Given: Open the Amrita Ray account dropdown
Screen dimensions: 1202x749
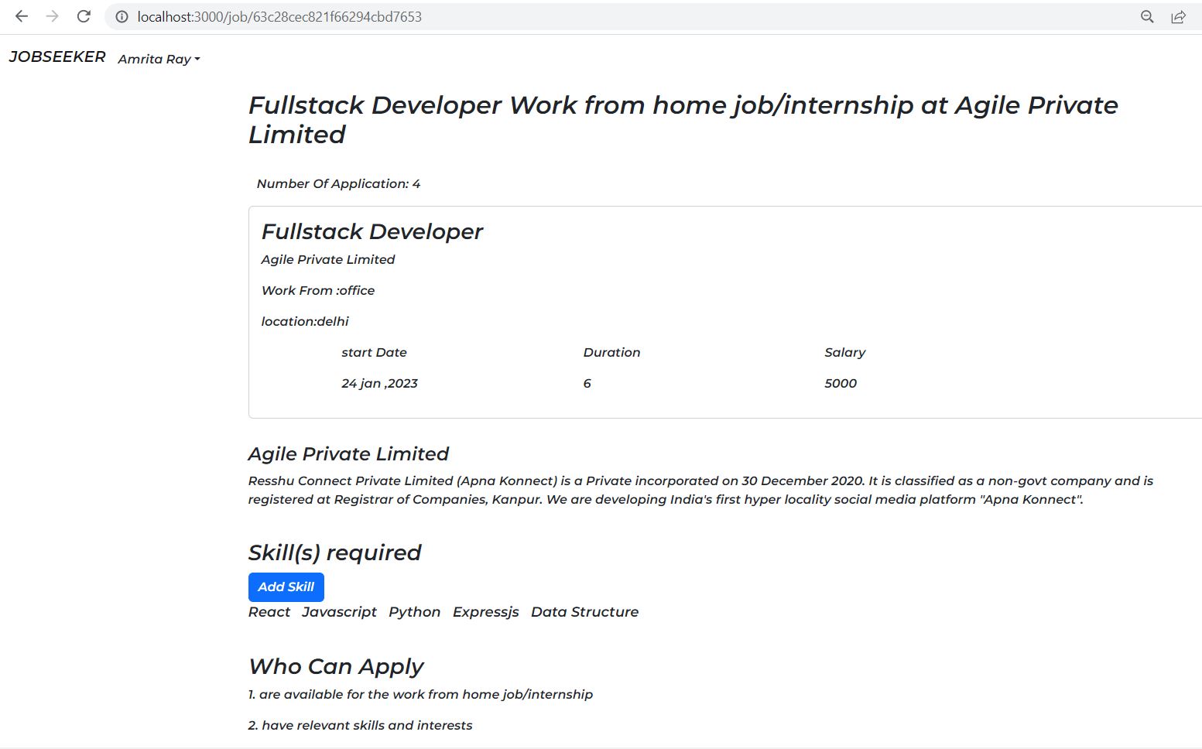Looking at the screenshot, I should tap(155, 59).
